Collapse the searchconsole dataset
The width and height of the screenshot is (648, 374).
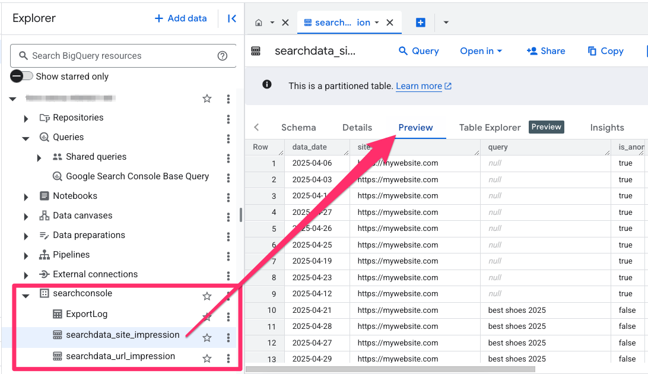pyautogui.click(x=26, y=294)
